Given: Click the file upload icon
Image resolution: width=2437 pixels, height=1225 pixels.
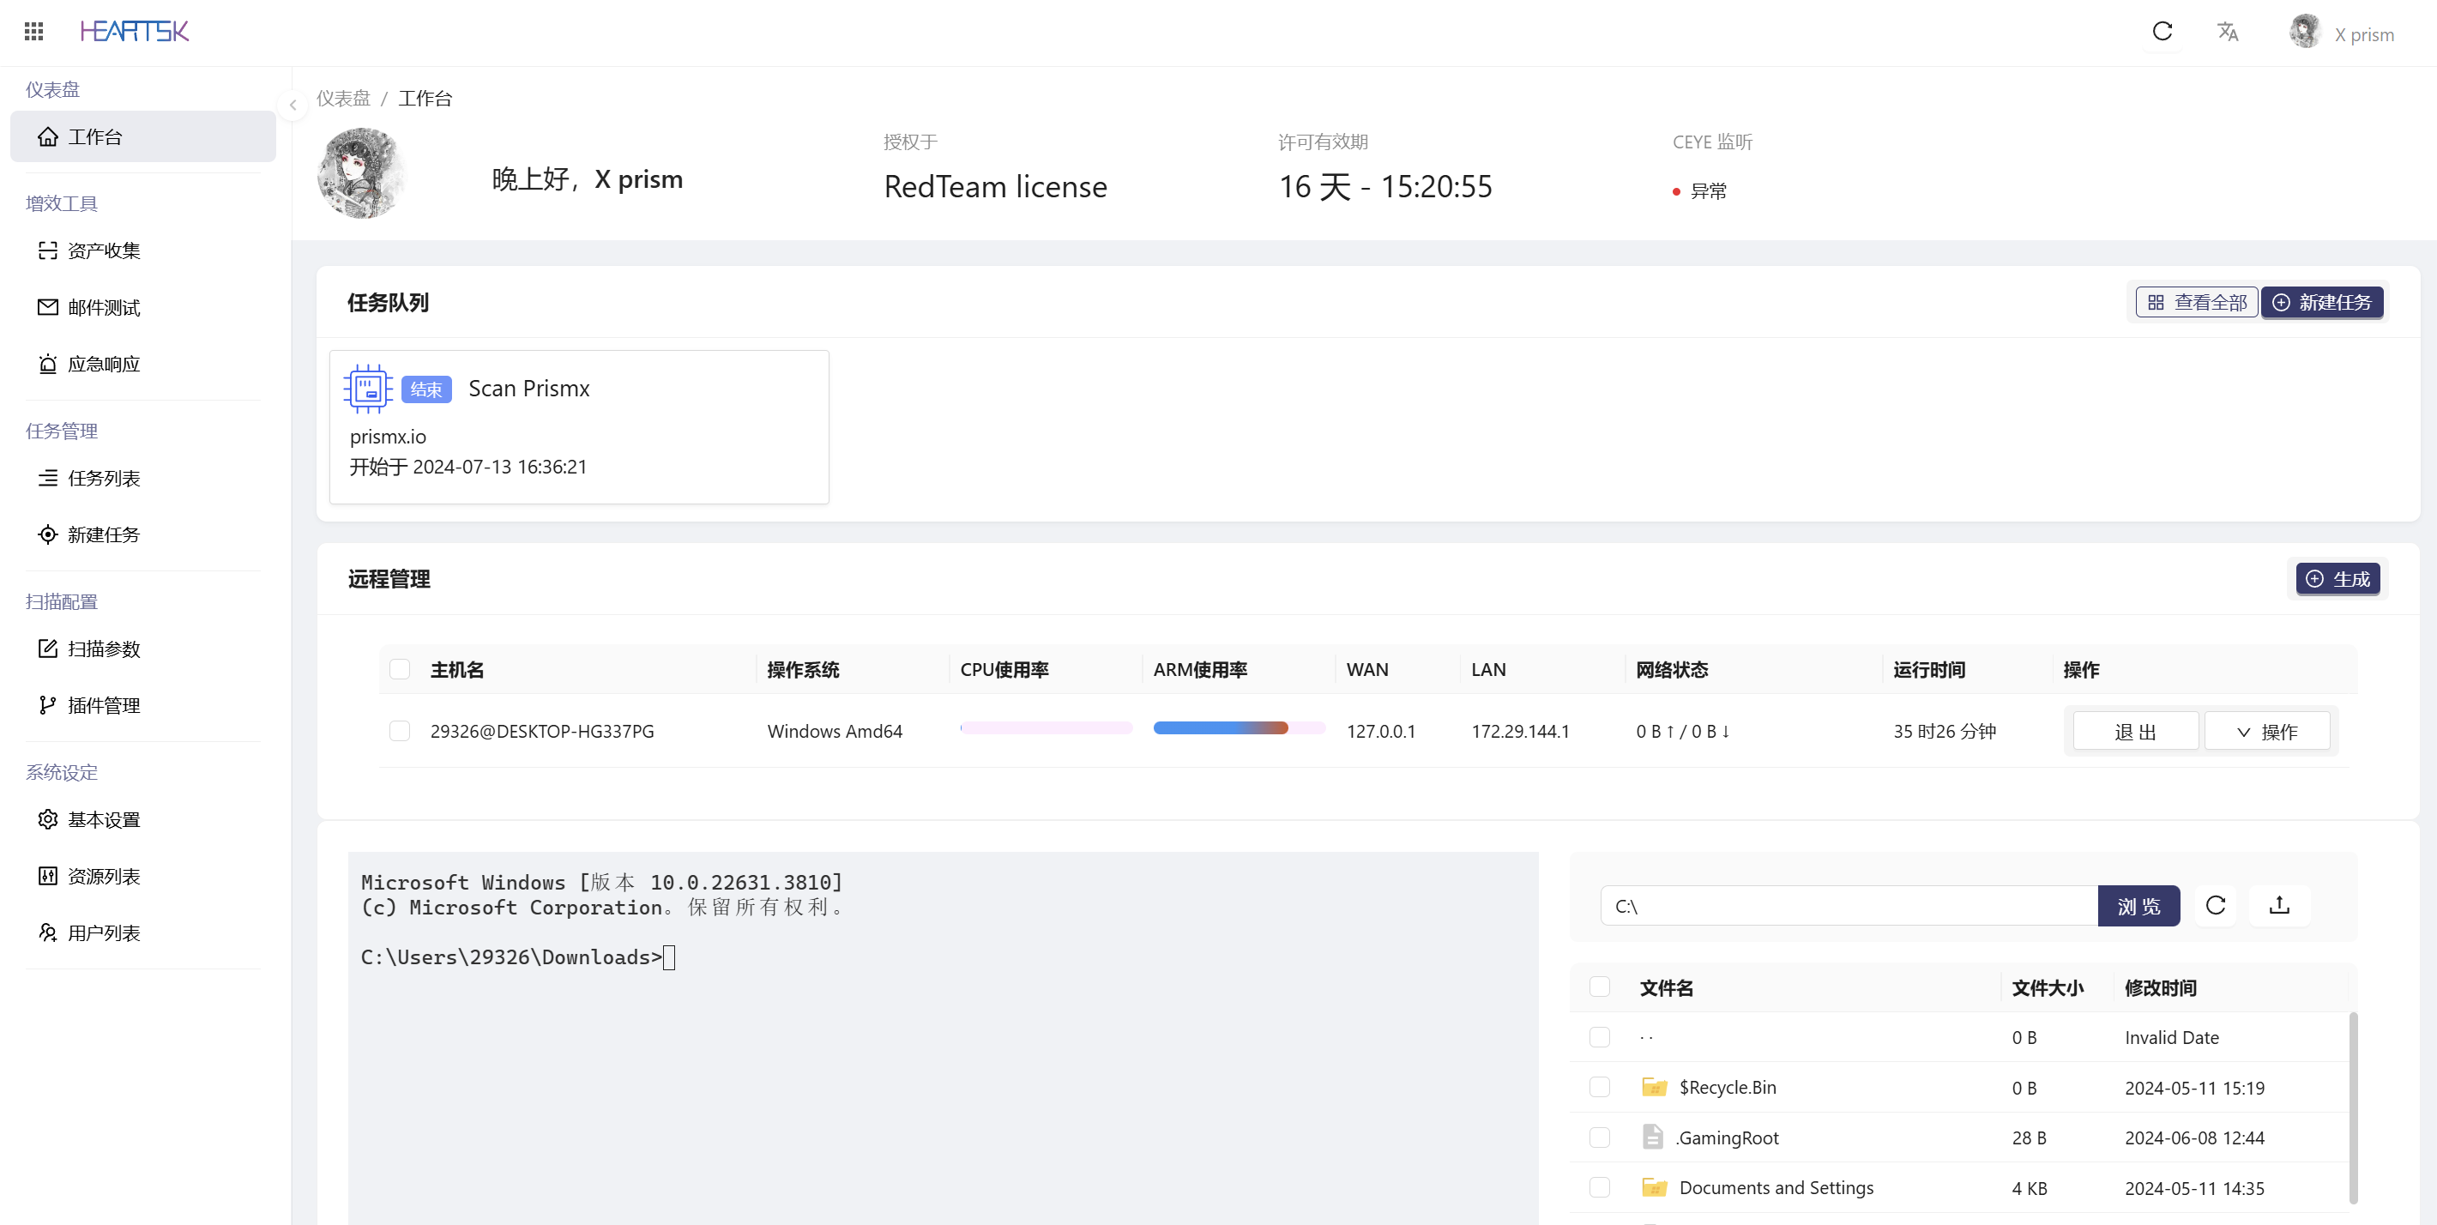Looking at the screenshot, I should 2279,905.
